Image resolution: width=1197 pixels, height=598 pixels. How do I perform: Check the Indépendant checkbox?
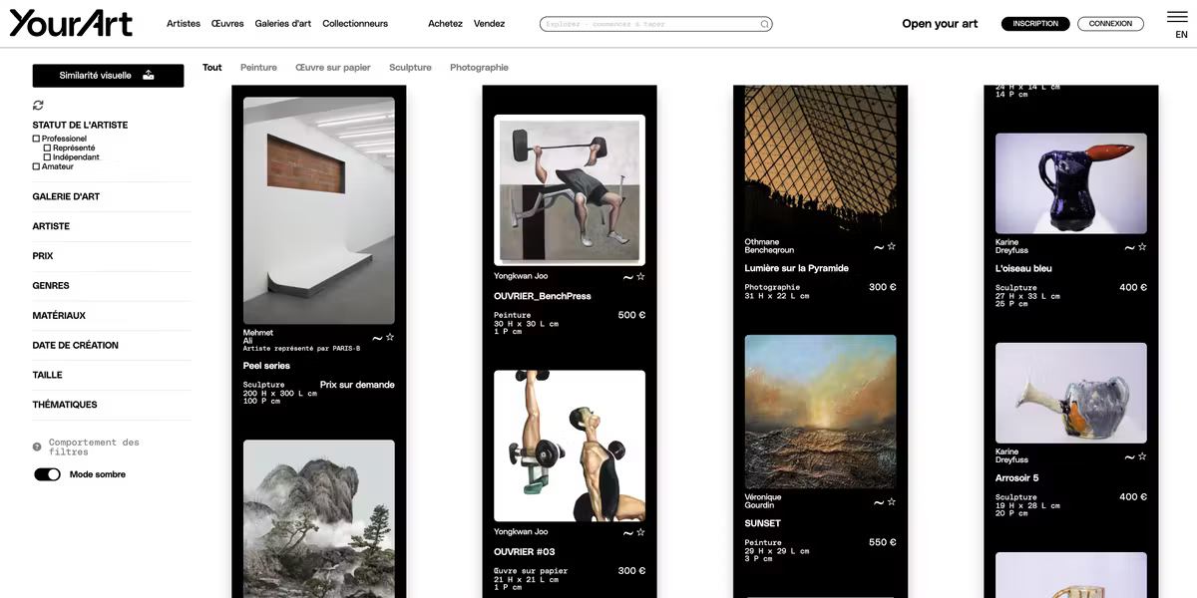click(x=47, y=157)
